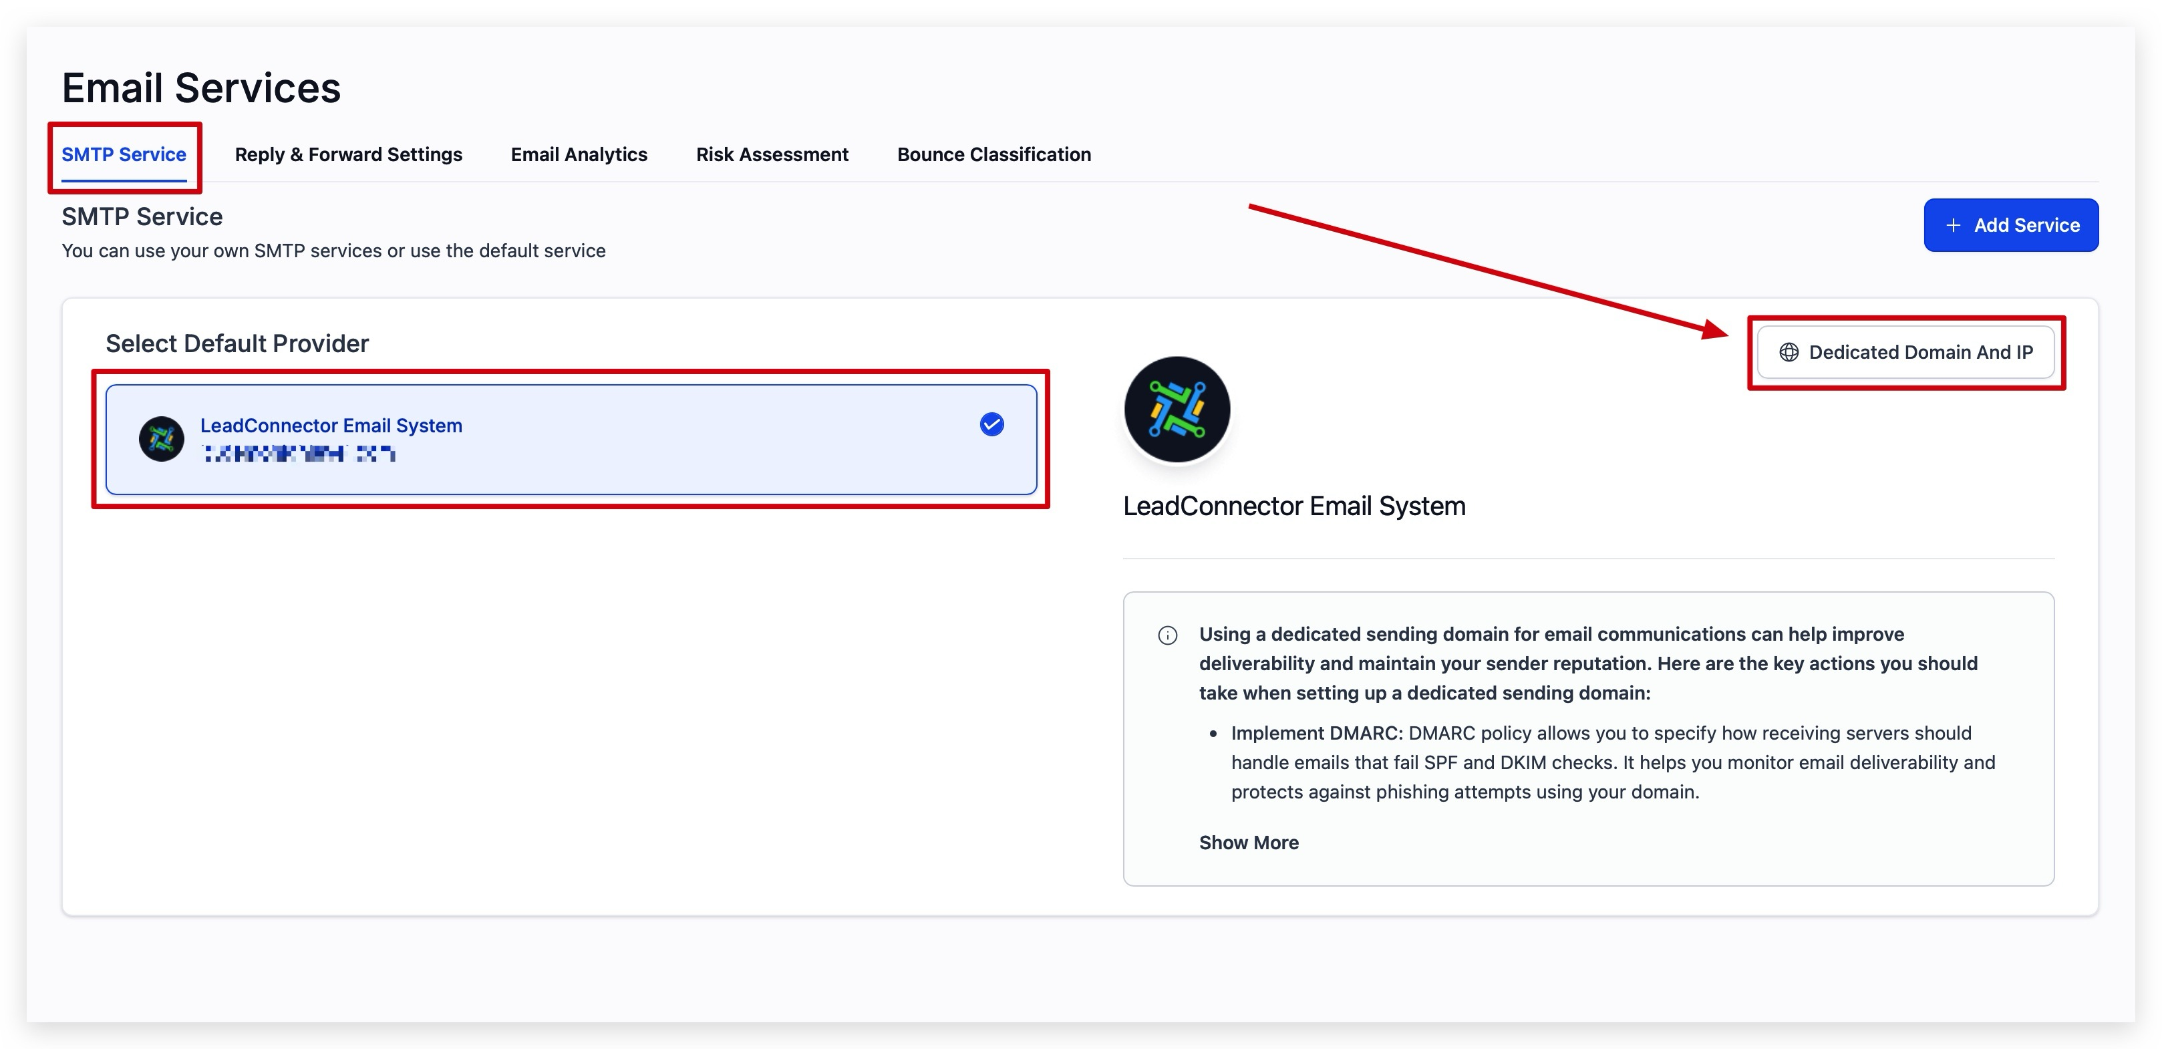The image size is (2162, 1049).
Task: Click the plus icon on Add Service
Action: pos(1953,225)
